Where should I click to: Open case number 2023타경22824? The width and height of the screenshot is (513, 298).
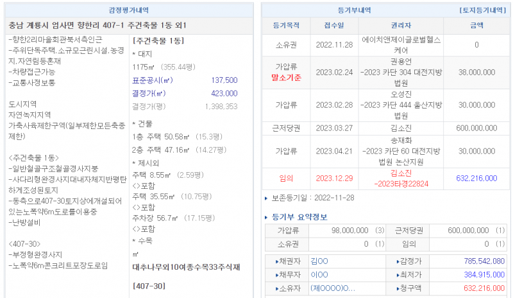[401, 183]
